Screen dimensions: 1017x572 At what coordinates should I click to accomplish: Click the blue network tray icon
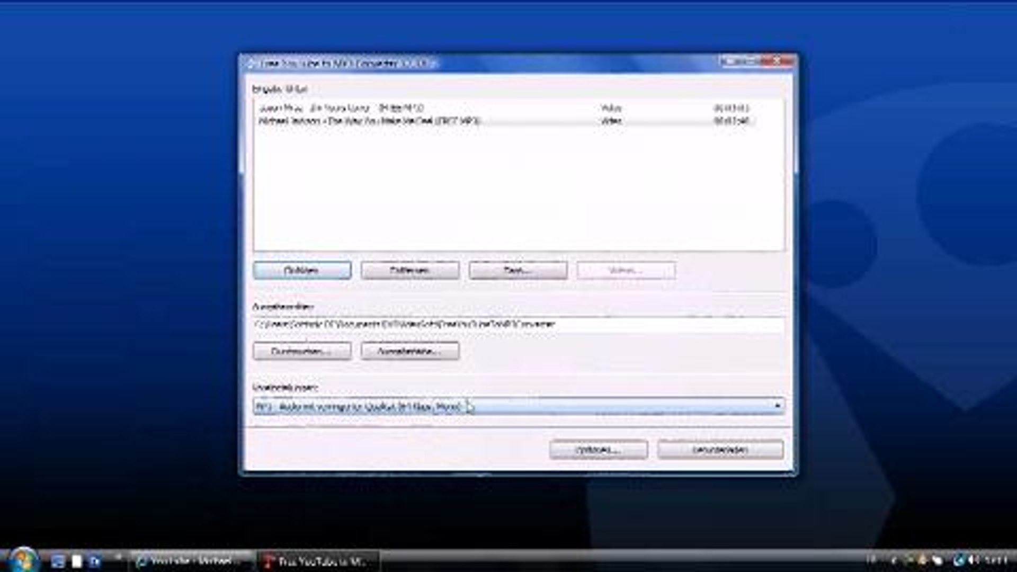click(x=959, y=560)
